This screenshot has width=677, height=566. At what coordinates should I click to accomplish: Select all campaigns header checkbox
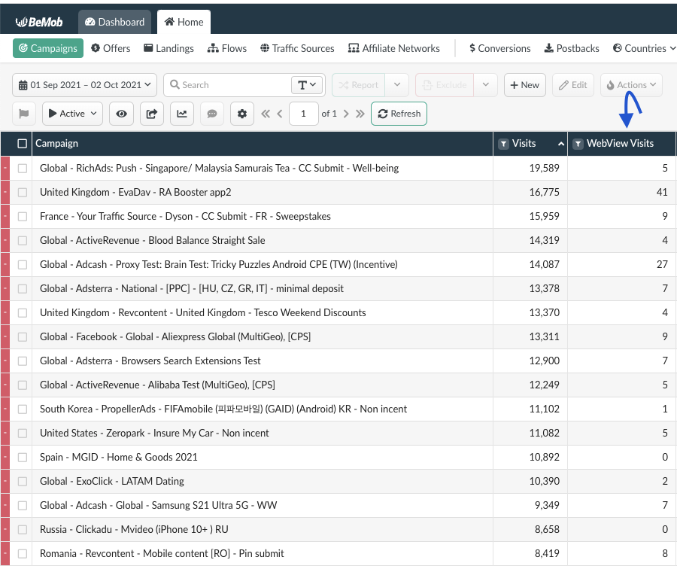pyautogui.click(x=23, y=144)
